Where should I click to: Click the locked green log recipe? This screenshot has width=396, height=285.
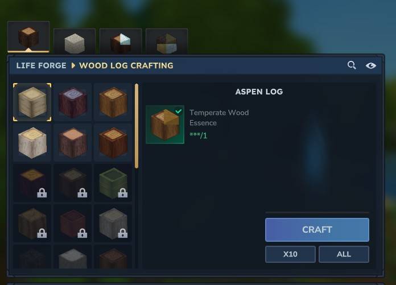(x=113, y=183)
